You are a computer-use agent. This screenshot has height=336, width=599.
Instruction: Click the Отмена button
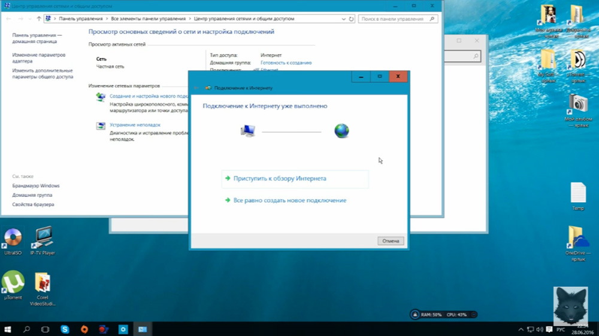(391, 241)
